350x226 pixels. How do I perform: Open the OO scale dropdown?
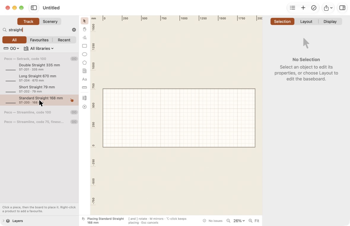11,48
